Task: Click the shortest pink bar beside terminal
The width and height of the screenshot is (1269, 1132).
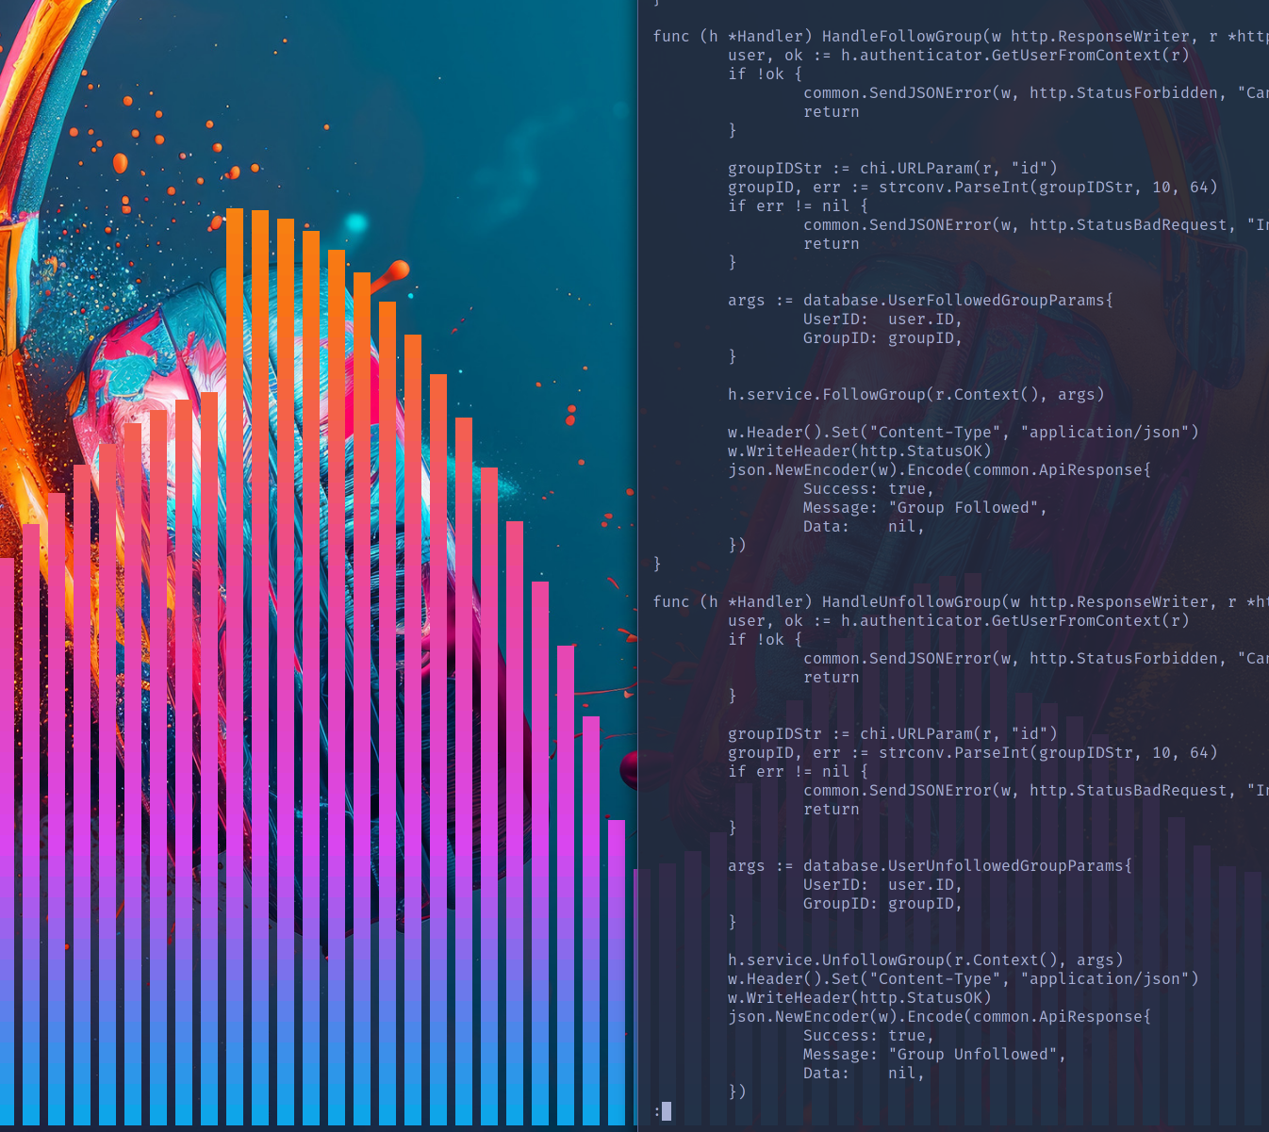Action: [617, 971]
